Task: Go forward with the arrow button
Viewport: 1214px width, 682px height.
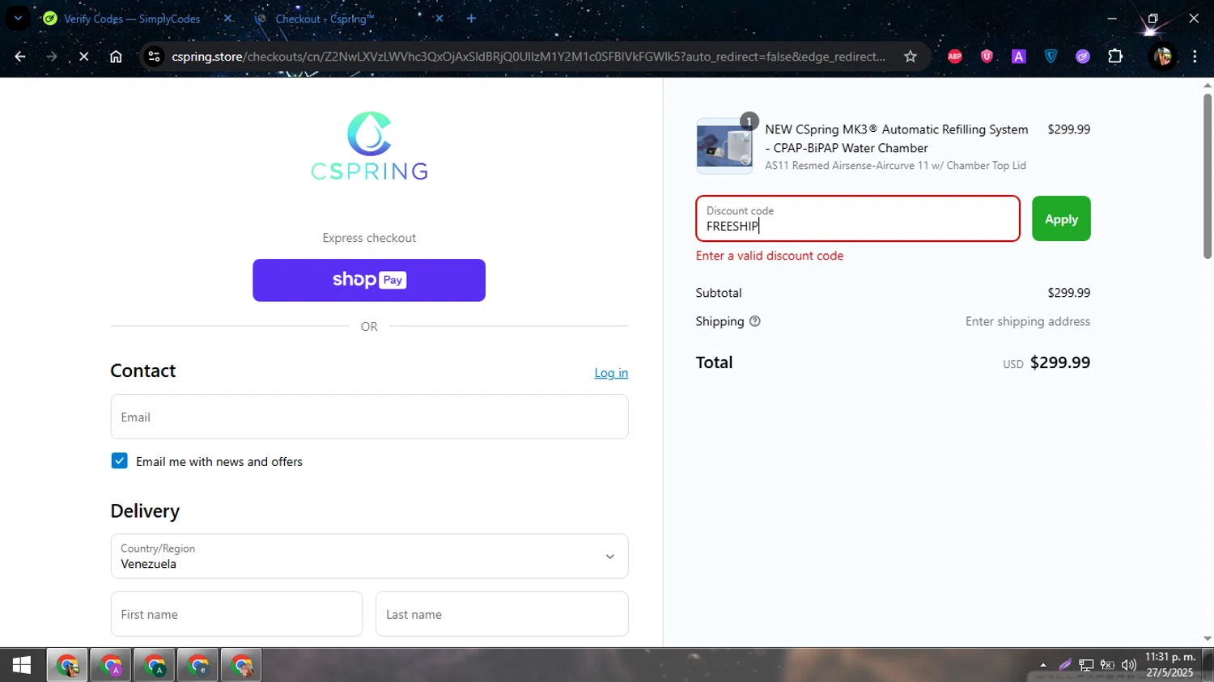Action: click(52, 57)
